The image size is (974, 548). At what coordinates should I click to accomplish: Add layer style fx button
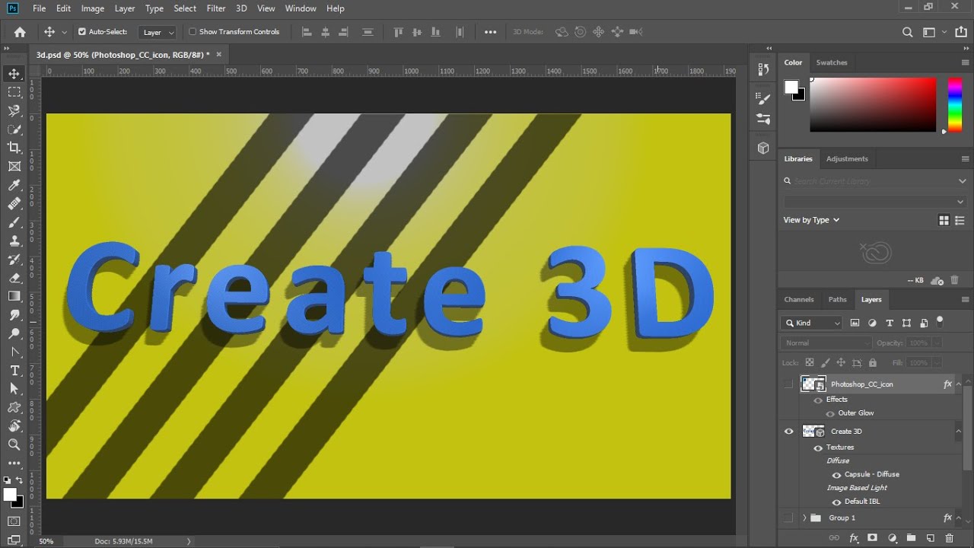click(x=854, y=538)
